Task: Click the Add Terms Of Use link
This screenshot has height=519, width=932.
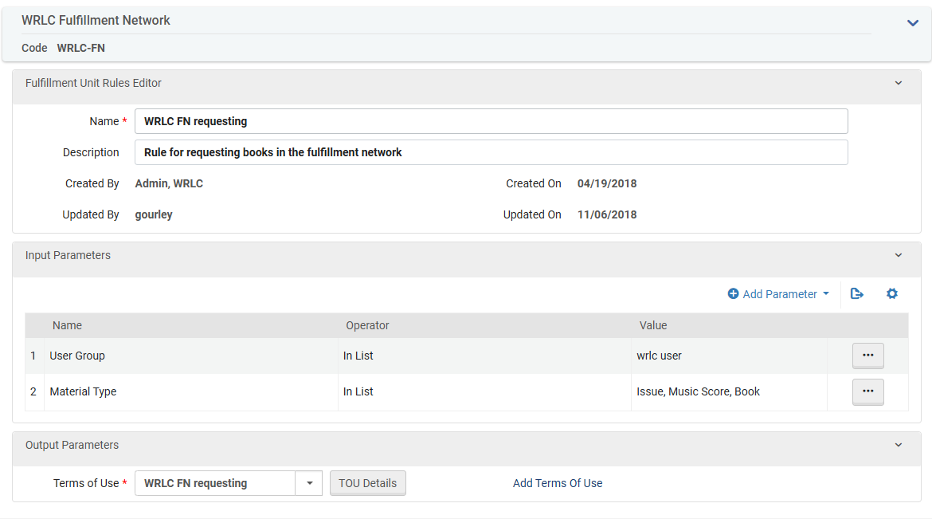Action: [558, 483]
